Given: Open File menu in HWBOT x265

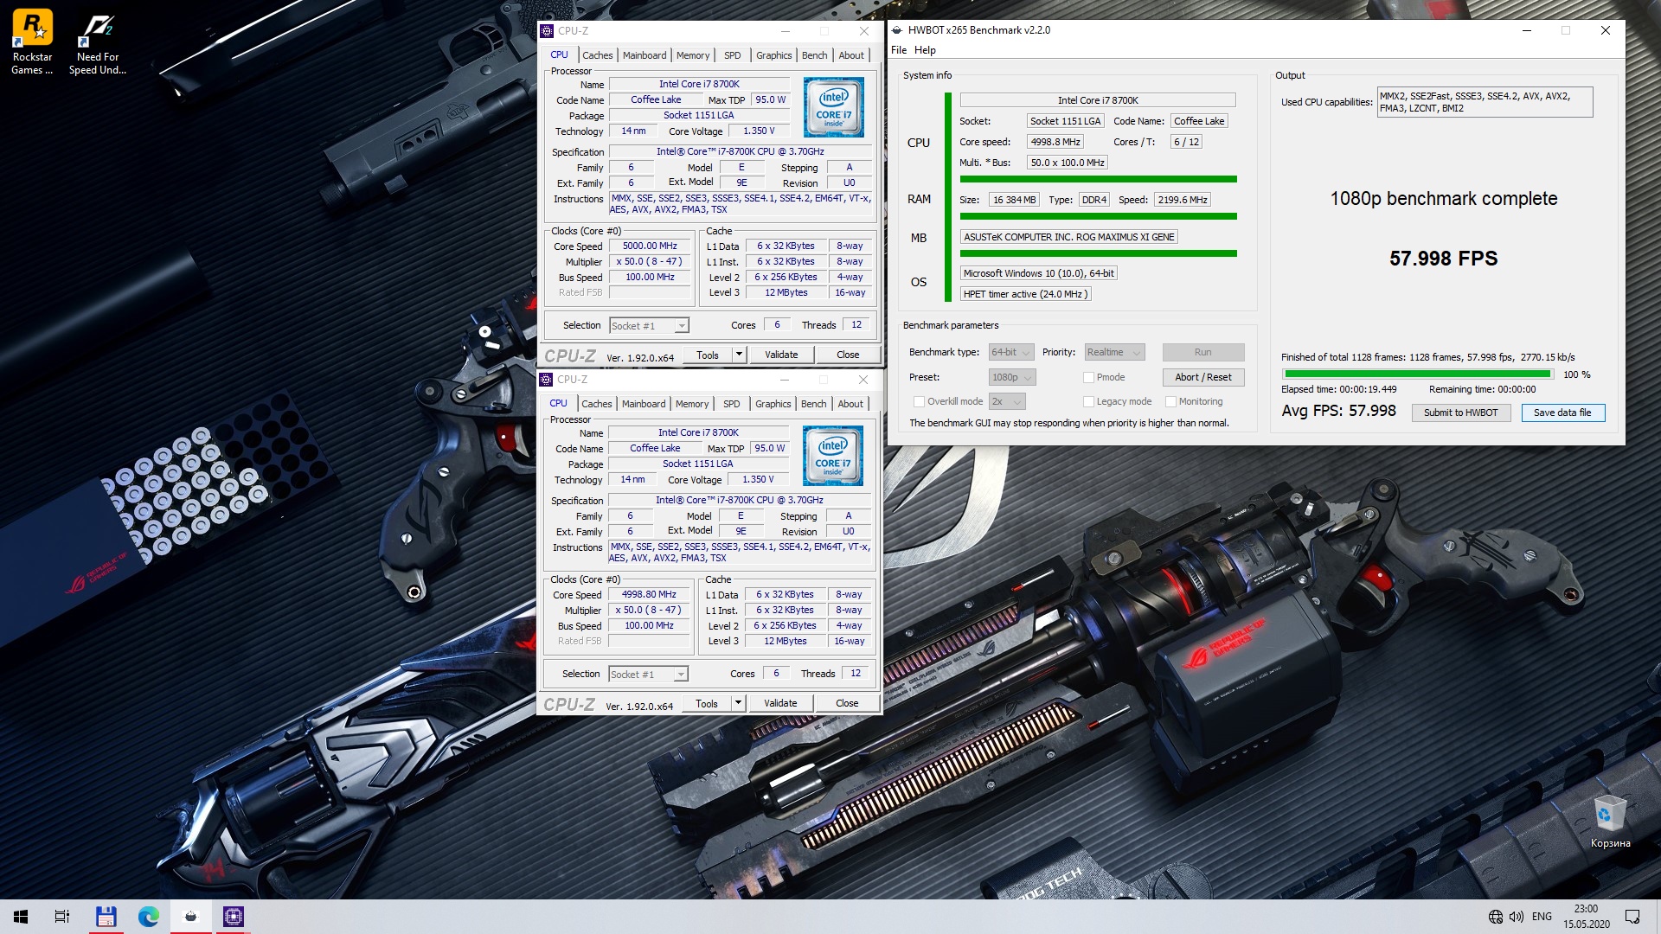Looking at the screenshot, I should tap(899, 50).
